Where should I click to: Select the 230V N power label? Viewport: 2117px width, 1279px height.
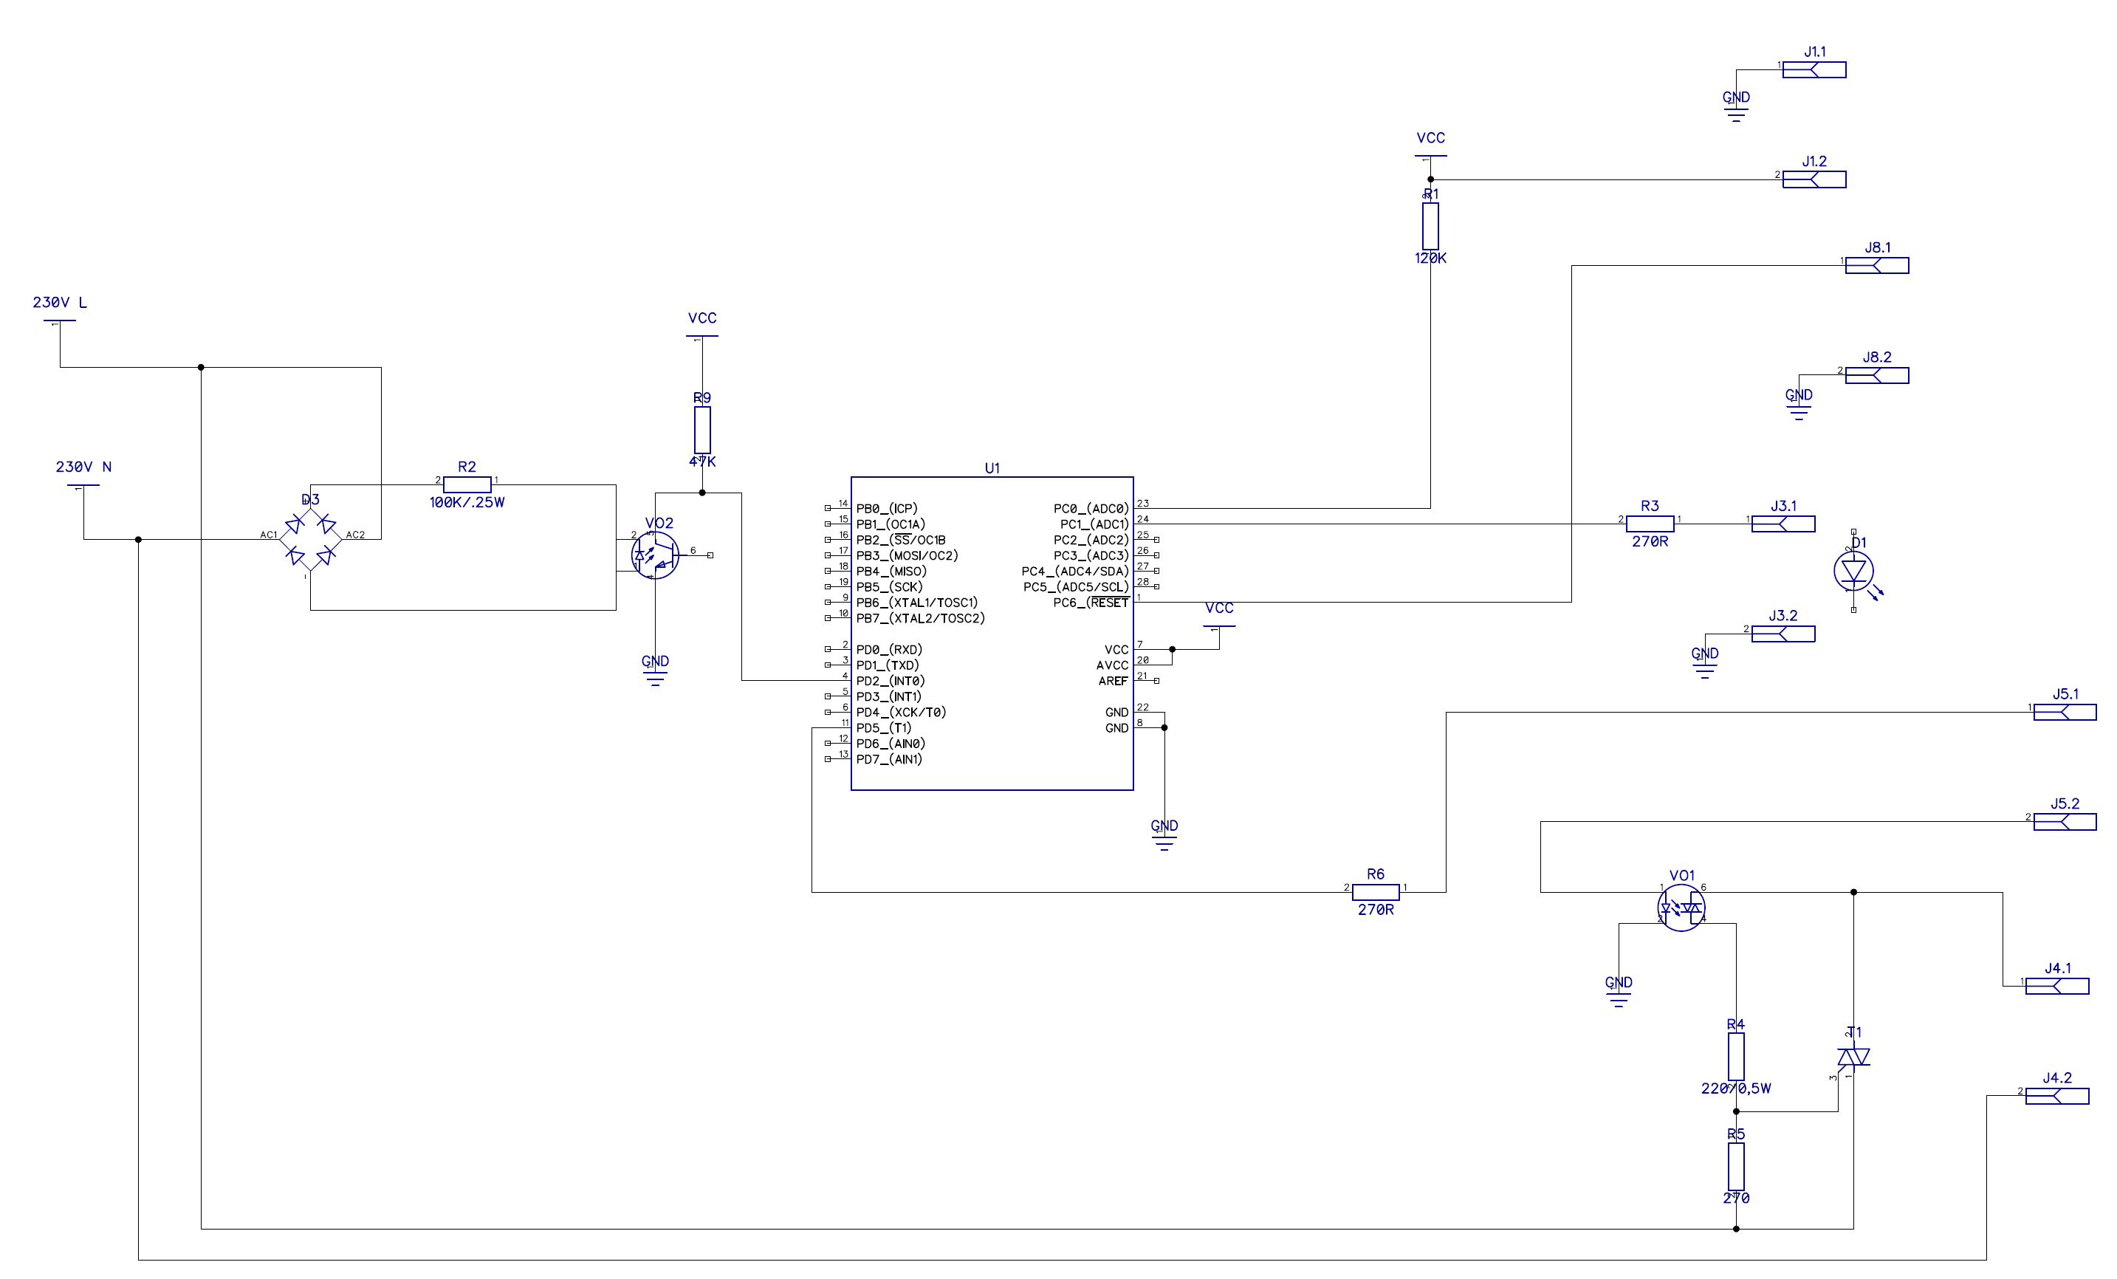click(83, 467)
